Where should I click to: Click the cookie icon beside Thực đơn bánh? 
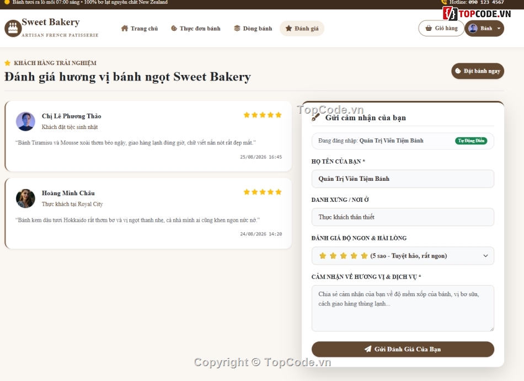click(x=174, y=28)
